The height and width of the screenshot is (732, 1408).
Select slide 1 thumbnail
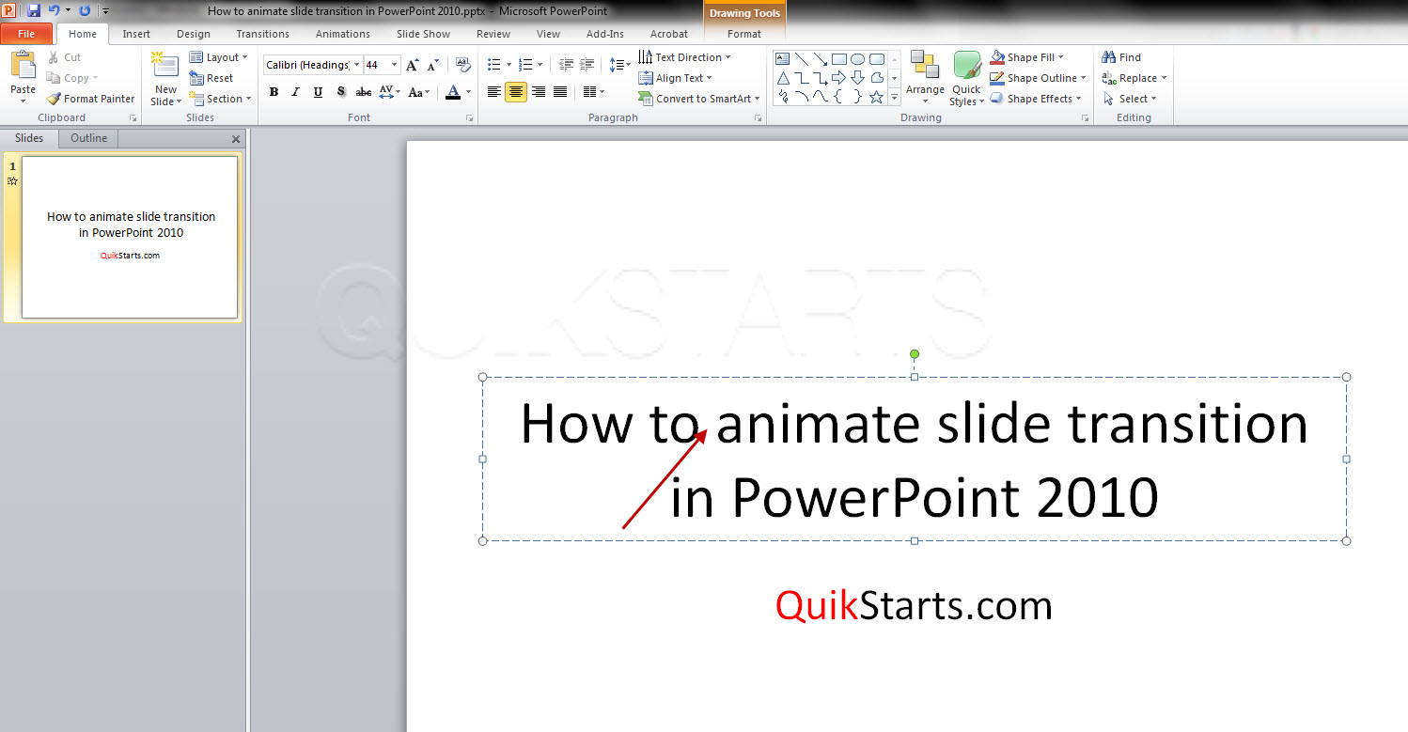click(130, 237)
